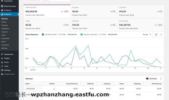Open the By day interval dropdown

click(x=147, y=35)
